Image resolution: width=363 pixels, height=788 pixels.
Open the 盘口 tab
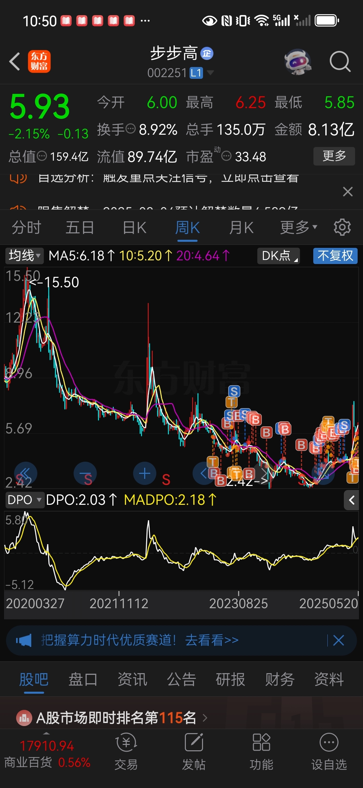[x=83, y=679]
